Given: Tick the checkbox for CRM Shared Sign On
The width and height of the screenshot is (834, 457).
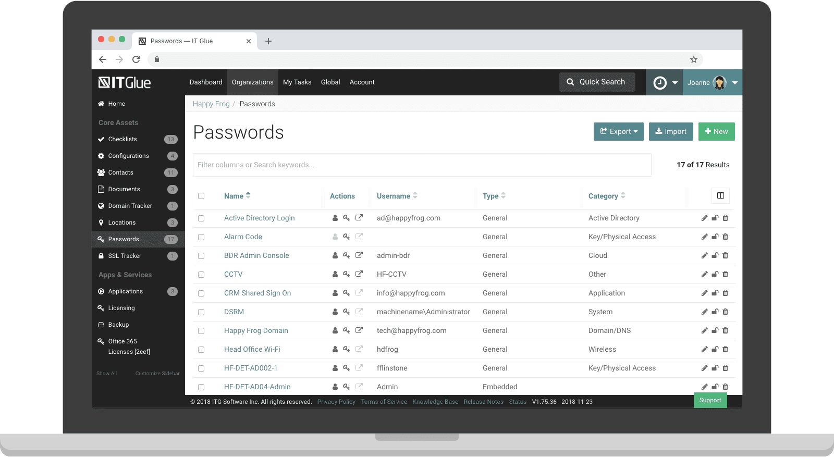Looking at the screenshot, I should point(201,293).
